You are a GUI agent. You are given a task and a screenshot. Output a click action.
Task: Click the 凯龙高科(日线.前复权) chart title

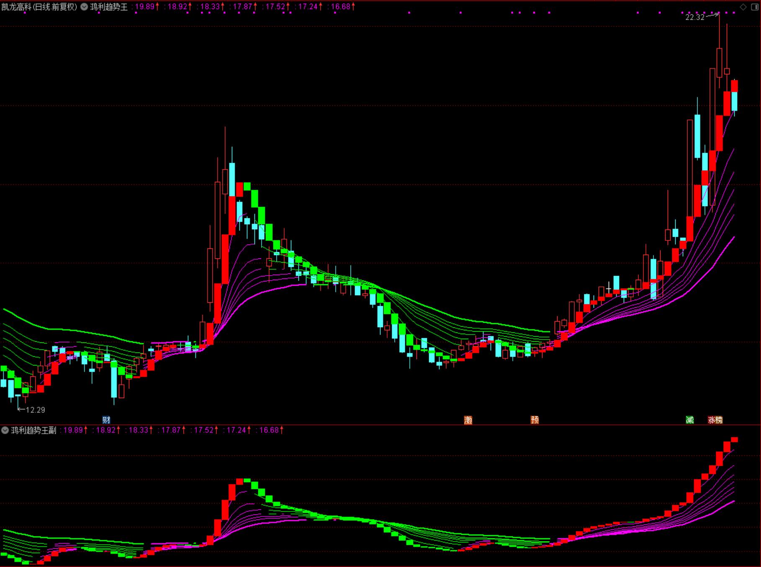click(39, 7)
